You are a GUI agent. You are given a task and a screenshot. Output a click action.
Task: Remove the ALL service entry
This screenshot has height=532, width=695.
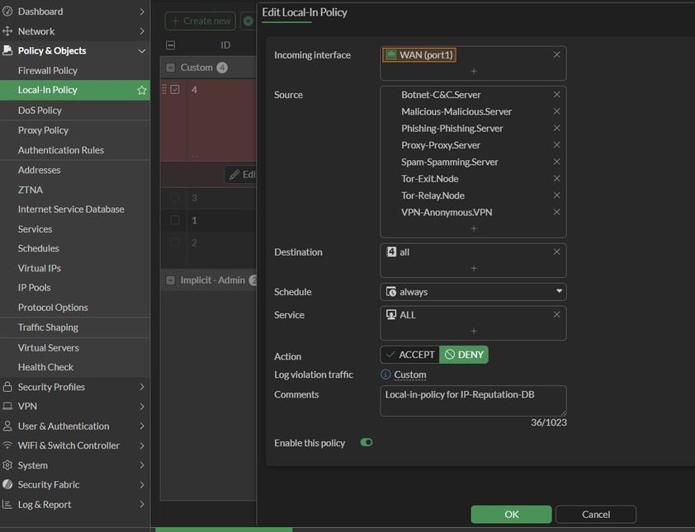click(556, 315)
